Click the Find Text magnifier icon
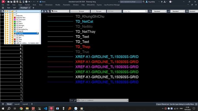This screenshot has width=198, height=111. click(146, 11)
